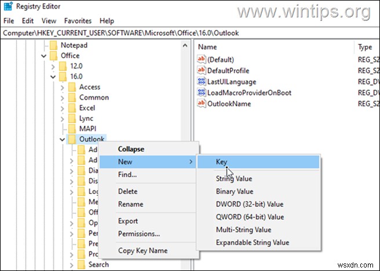Select DWORD (32-bit) Value option
380x271 pixels.
pos(258,204)
